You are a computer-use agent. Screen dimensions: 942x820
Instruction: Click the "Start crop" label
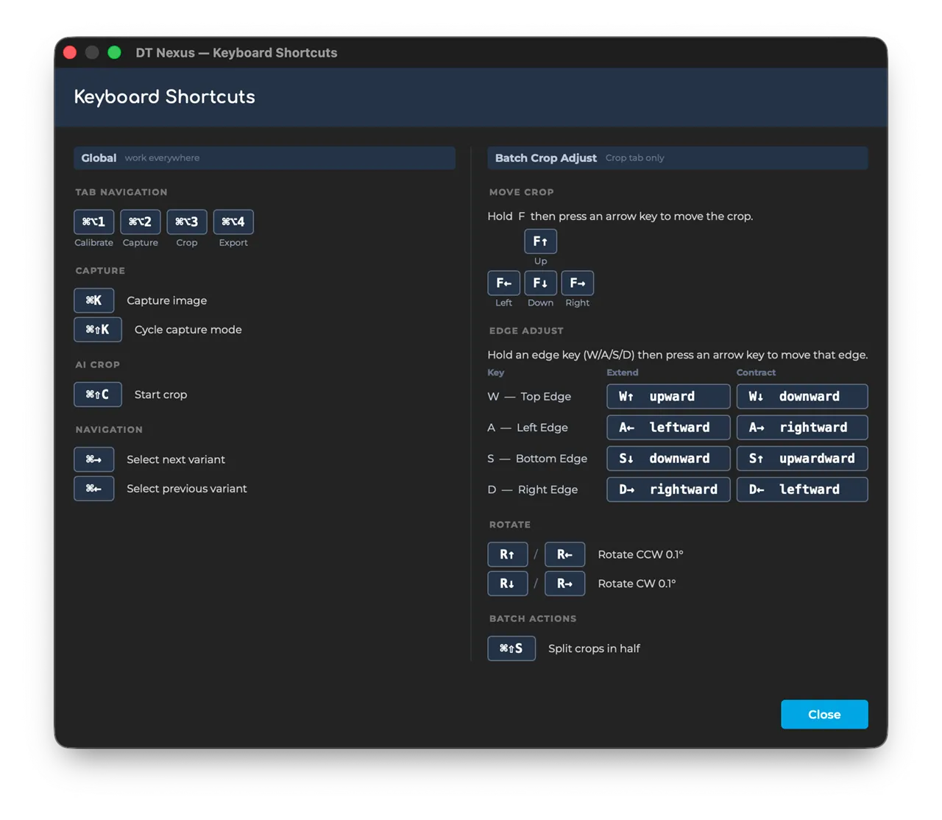point(161,395)
